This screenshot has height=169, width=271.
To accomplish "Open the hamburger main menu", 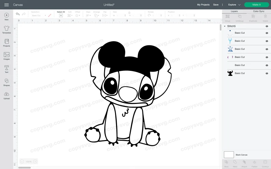I will click(x=6, y=5).
